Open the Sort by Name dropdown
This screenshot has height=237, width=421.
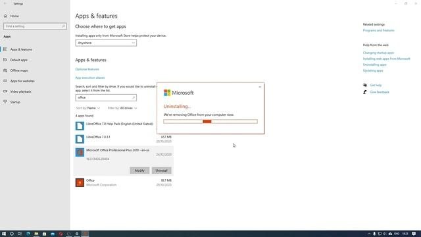88,108
